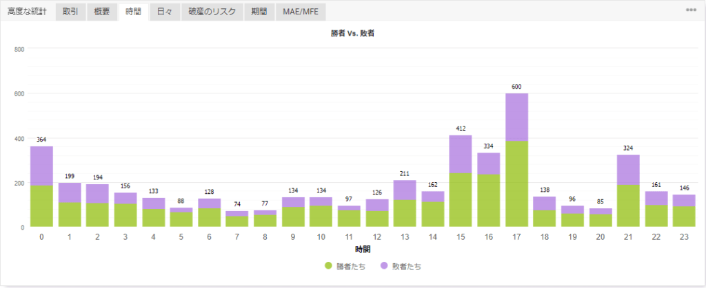Click the x-axis tick label 10

click(321, 237)
